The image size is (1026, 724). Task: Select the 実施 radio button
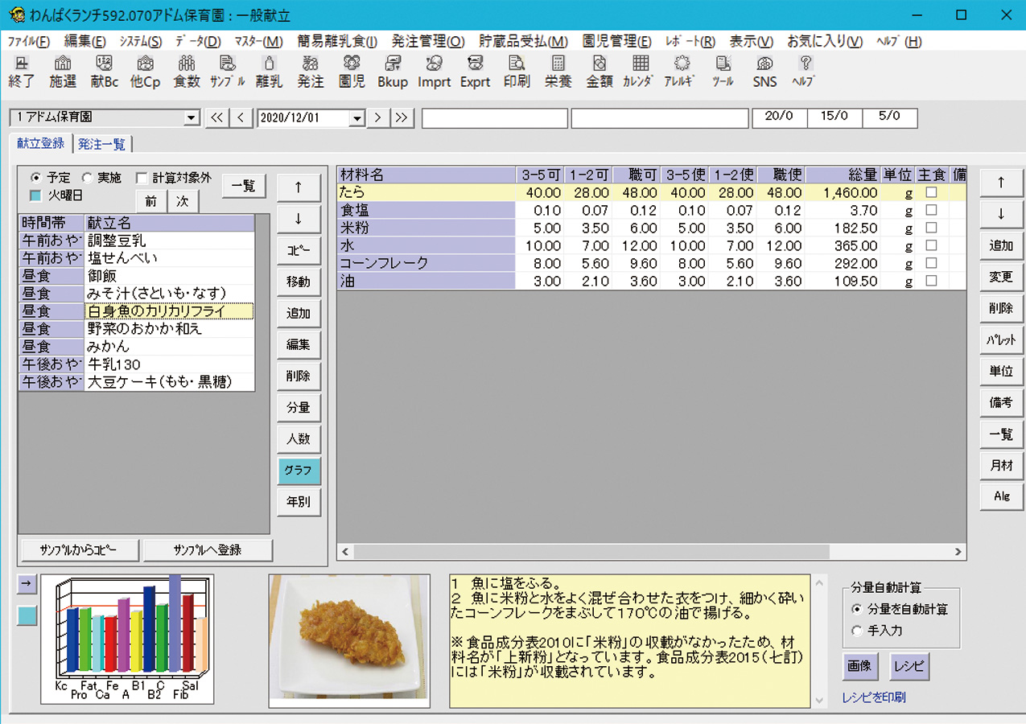pos(88,178)
